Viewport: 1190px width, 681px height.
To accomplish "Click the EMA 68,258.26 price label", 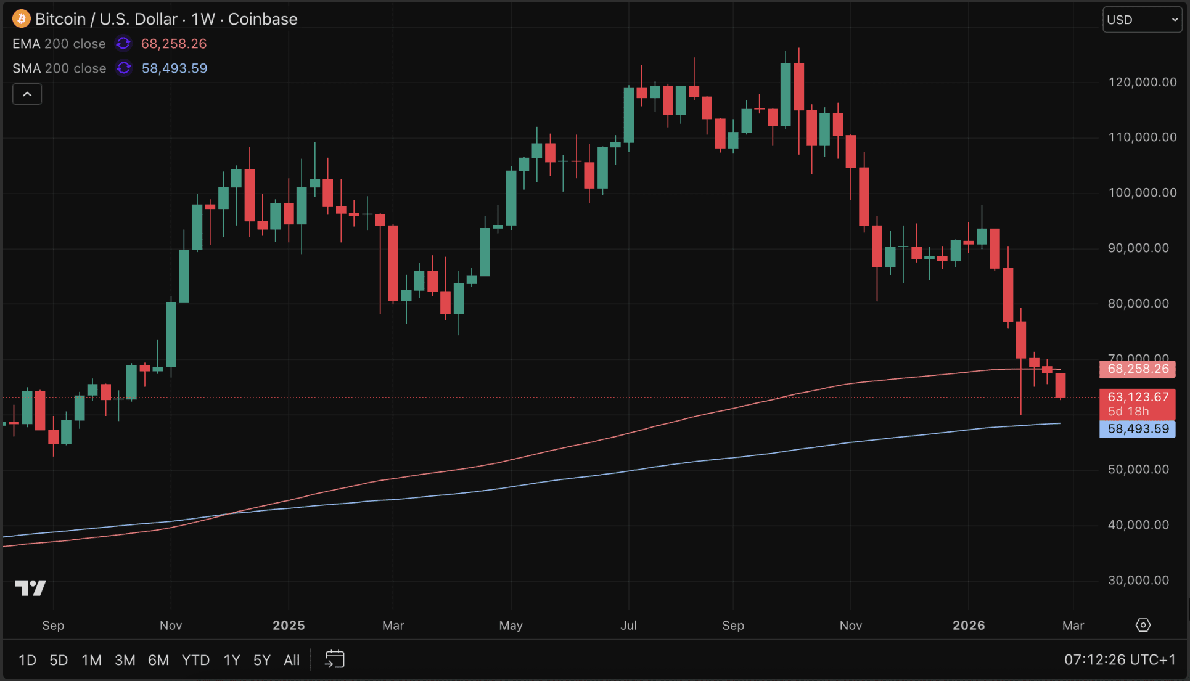I will coord(1137,369).
